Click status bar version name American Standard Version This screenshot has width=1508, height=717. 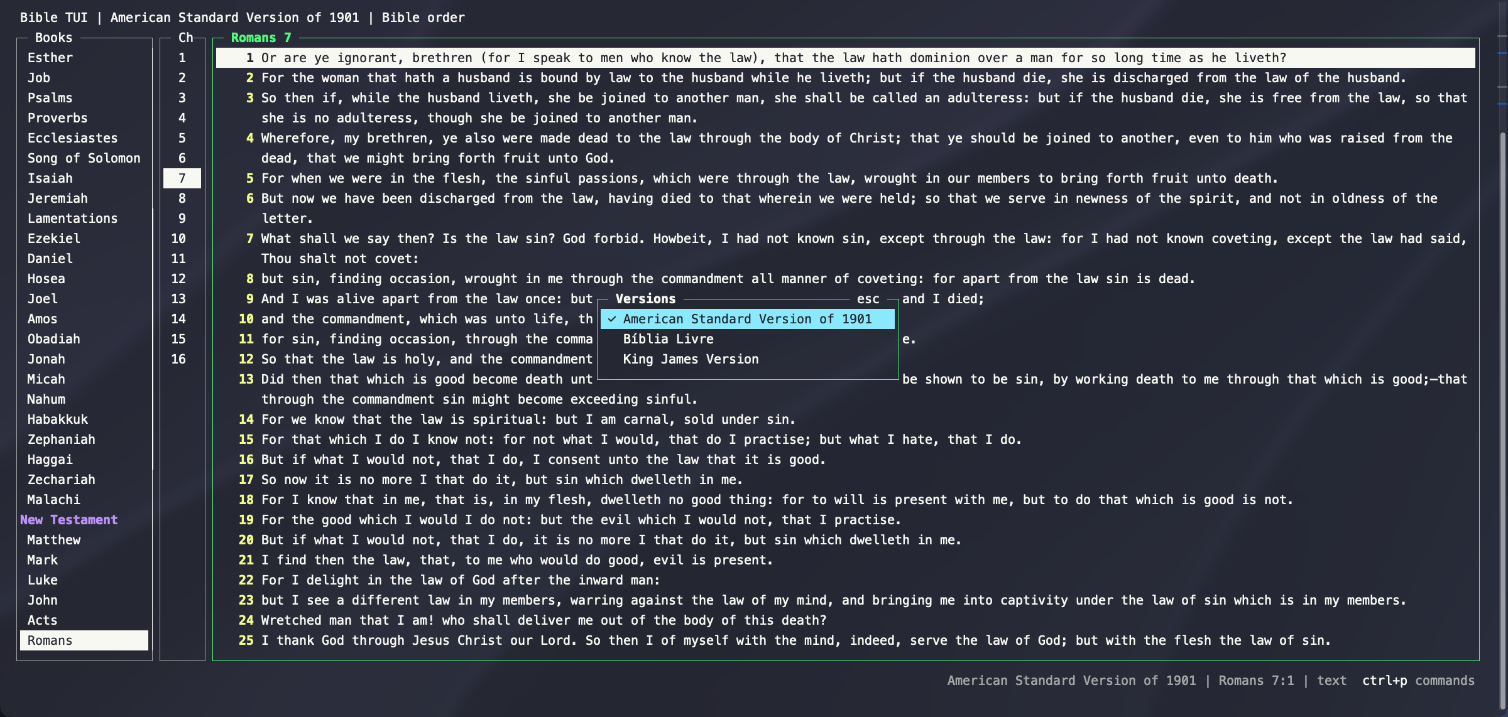[1071, 681]
